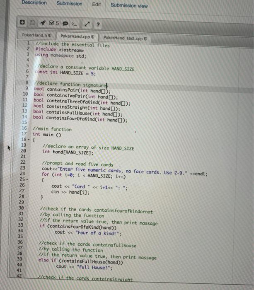The height and width of the screenshot is (290, 254).
Task: Toggle fullscreen with the arrows icon
Action: pyautogui.click(x=87, y=24)
